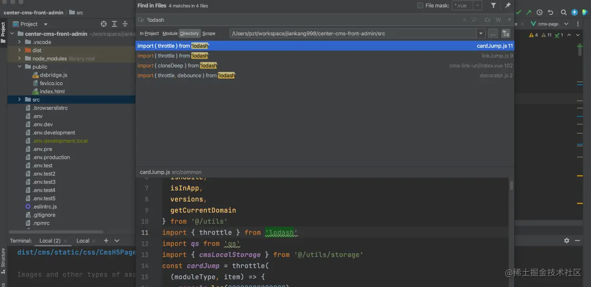This screenshot has height=287, width=591.
Task: Select .gitignore file
Action: click(x=44, y=215)
